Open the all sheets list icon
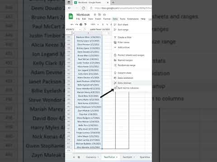The image size is (217, 162). 79,157
